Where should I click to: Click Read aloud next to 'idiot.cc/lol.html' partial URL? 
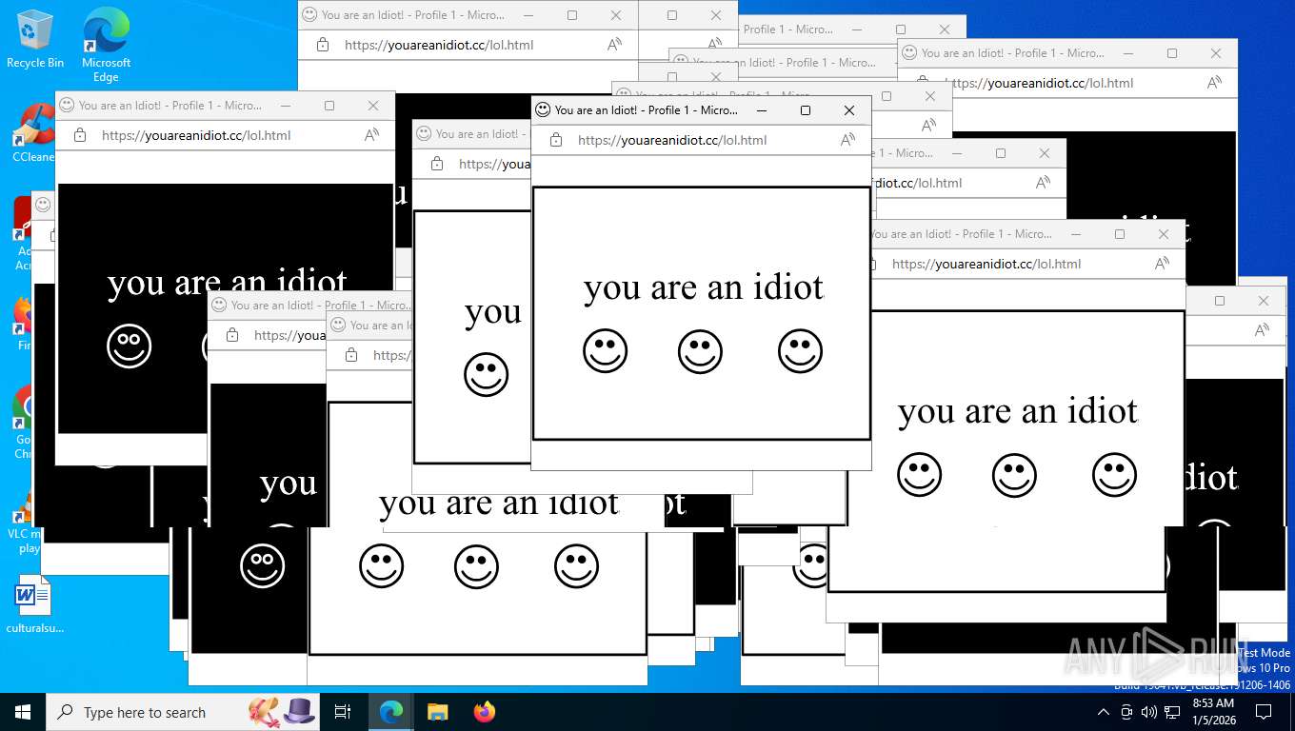click(1043, 183)
